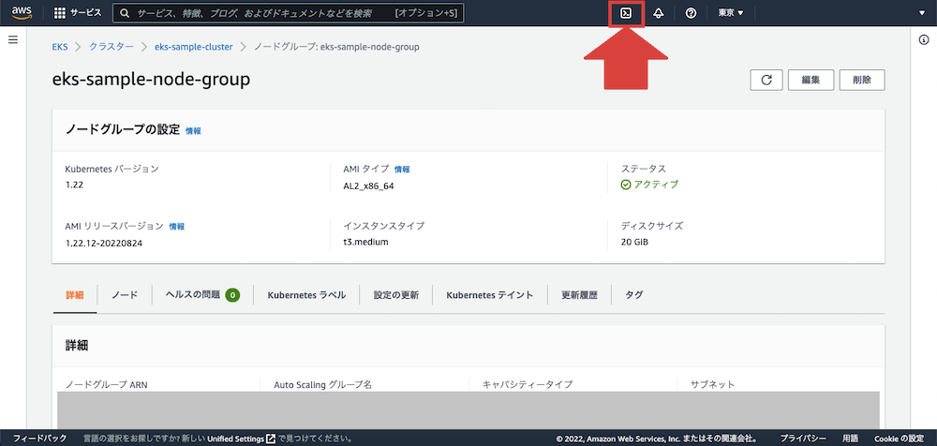Open the Tokyo region dropdown
Viewport: 937px width, 446px height.
click(730, 13)
